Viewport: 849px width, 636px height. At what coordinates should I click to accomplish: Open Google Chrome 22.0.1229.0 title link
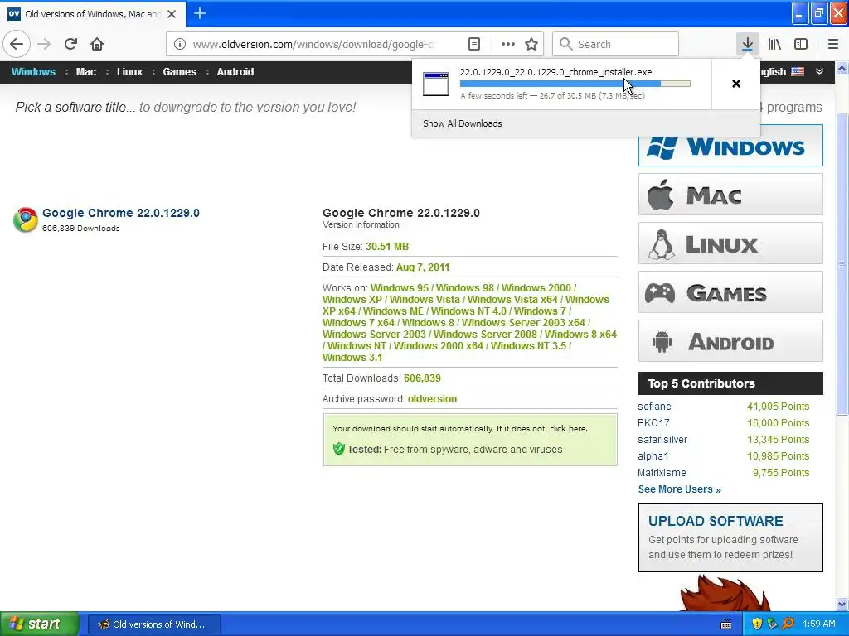point(121,213)
